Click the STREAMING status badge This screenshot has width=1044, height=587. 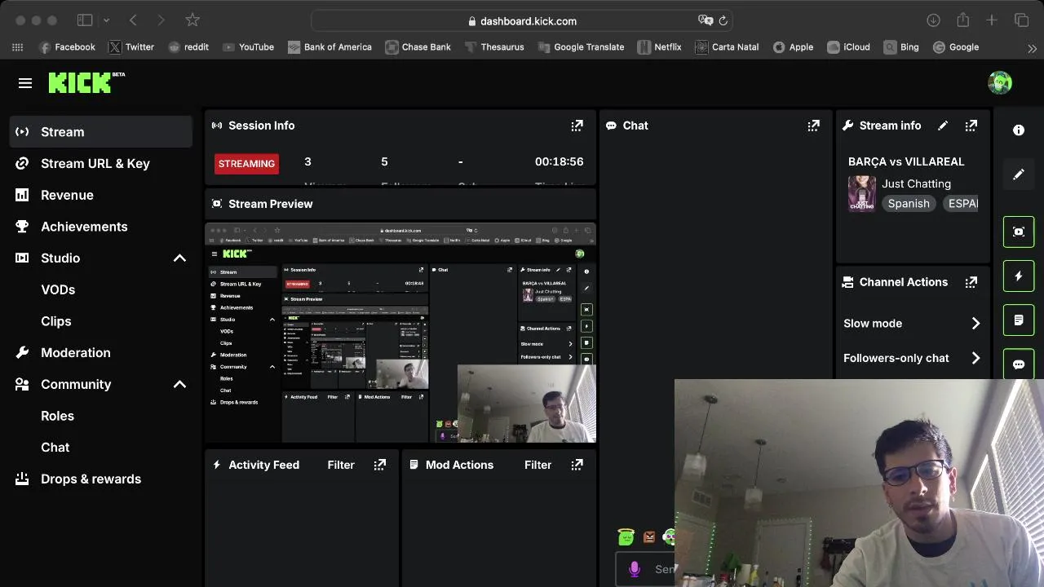point(246,164)
